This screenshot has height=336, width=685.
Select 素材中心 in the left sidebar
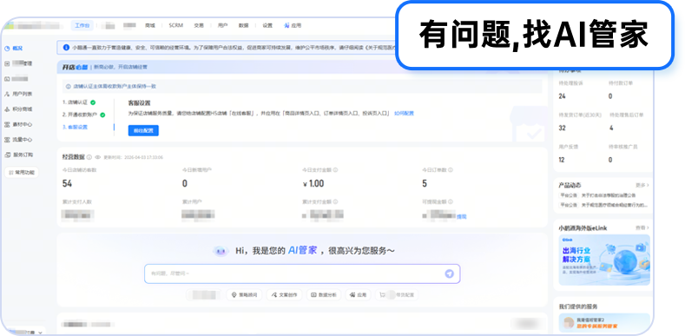23,124
